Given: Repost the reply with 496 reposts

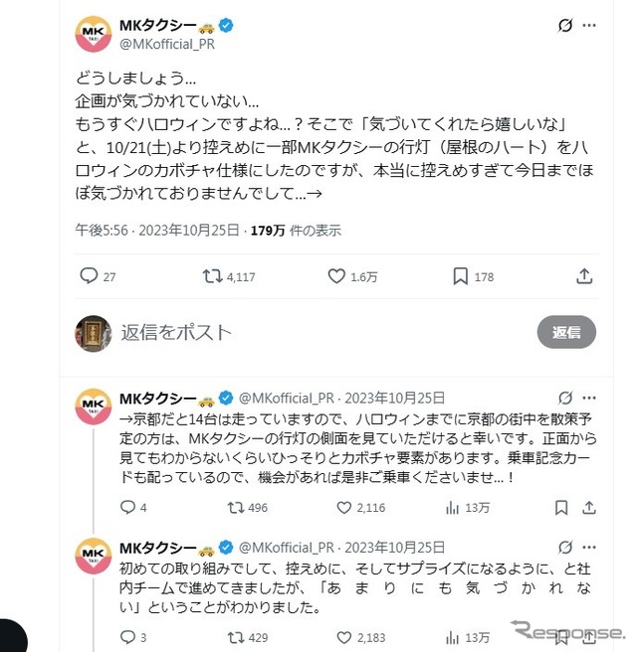Looking at the screenshot, I should [x=236, y=508].
